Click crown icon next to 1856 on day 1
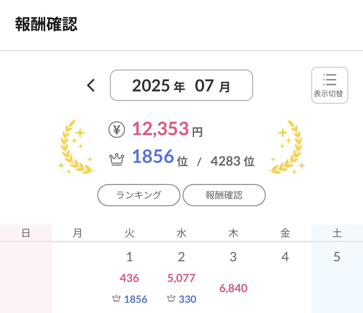Screen dimensions: 363x313 pyautogui.click(x=116, y=299)
